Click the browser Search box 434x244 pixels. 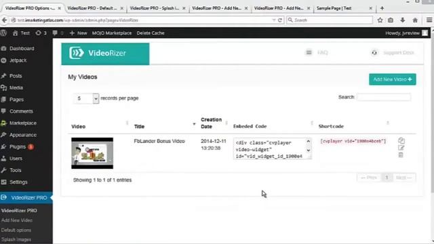pyautogui.click(x=330, y=20)
